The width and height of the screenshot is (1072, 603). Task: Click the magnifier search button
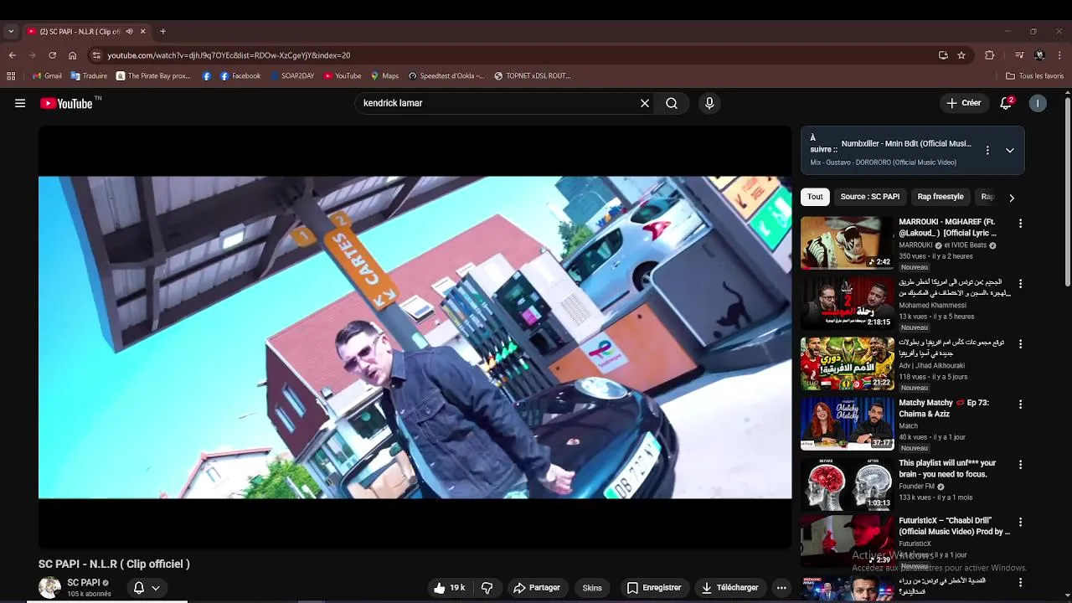672,103
